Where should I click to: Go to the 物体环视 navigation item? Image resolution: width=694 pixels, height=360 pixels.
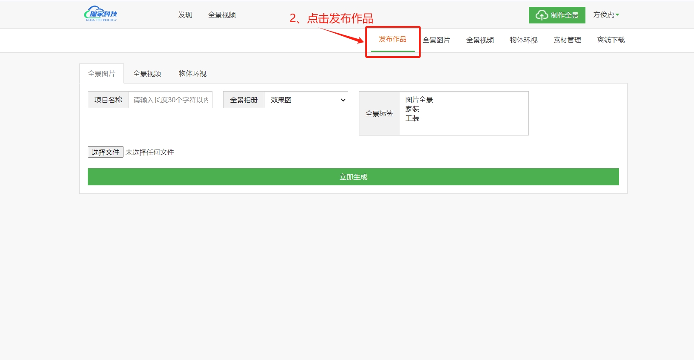523,40
